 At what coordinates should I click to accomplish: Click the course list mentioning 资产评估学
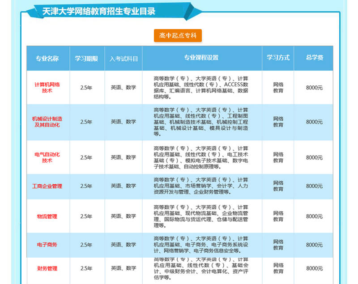[x=201, y=268]
